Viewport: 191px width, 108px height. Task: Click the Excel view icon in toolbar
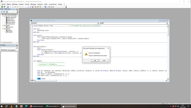[x=2, y=7]
